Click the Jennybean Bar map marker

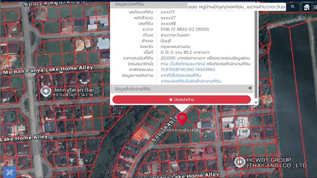(x=46, y=91)
